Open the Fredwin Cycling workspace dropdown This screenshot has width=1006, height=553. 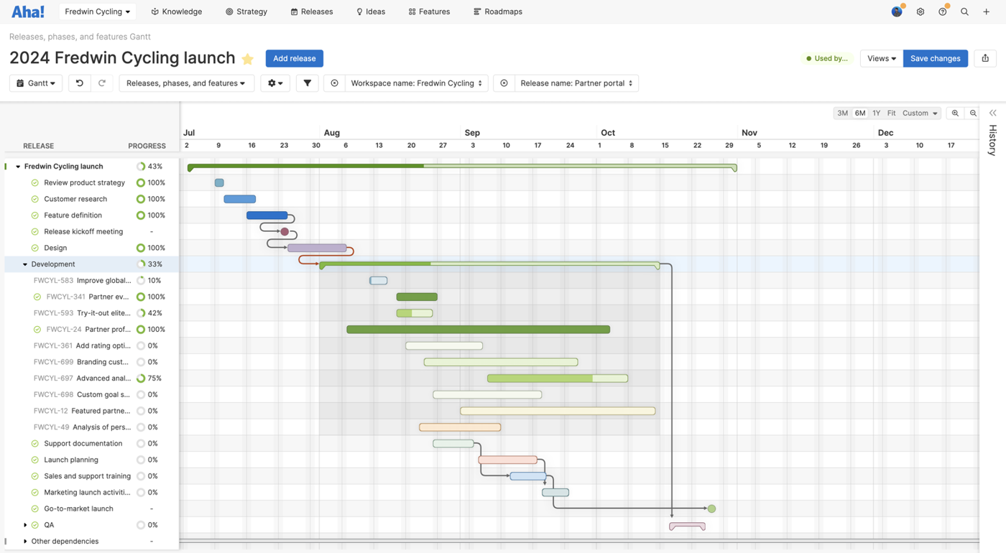coord(98,11)
